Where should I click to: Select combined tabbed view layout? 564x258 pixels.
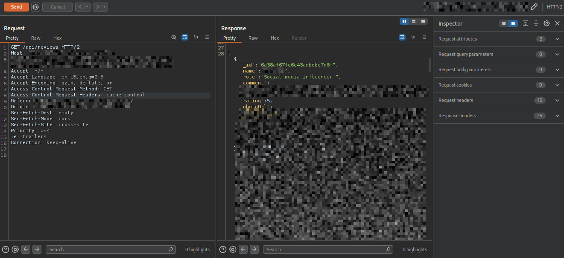tap(423, 21)
